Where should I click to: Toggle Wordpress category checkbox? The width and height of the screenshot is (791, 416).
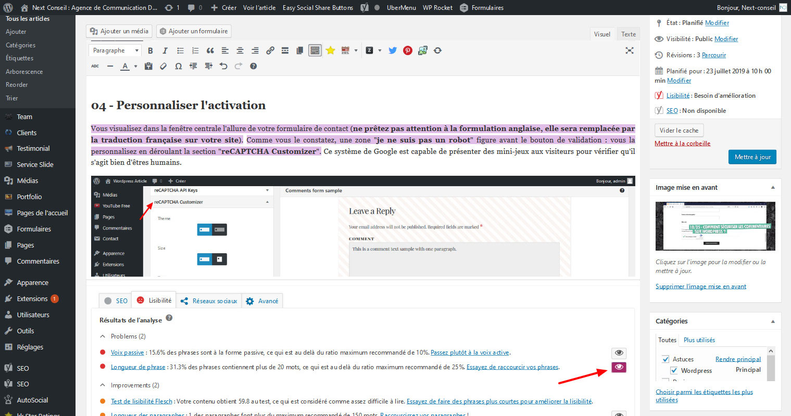tap(674, 371)
